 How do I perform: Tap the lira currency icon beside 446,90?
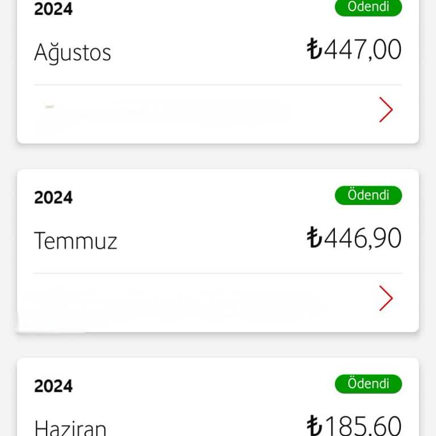click(x=315, y=238)
